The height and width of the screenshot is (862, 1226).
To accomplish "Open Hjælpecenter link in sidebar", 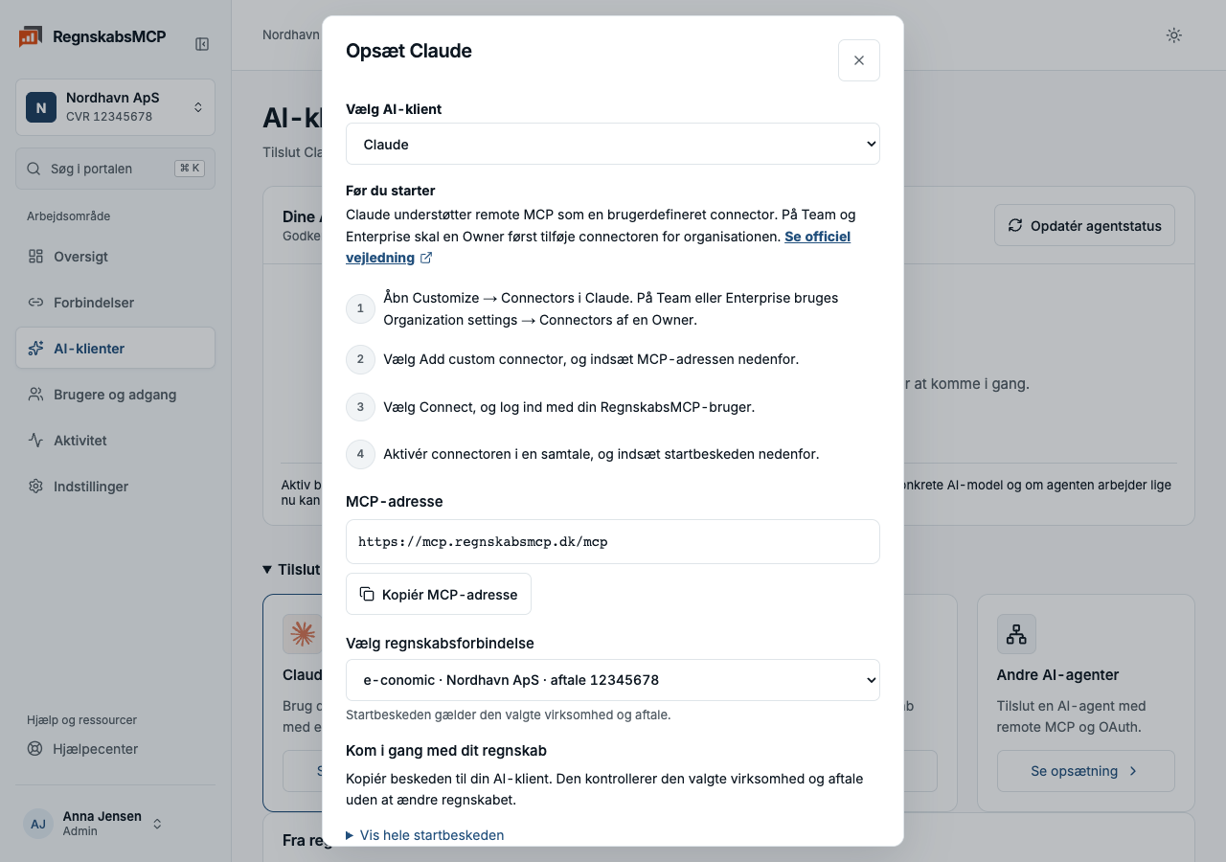I will (x=115, y=749).
